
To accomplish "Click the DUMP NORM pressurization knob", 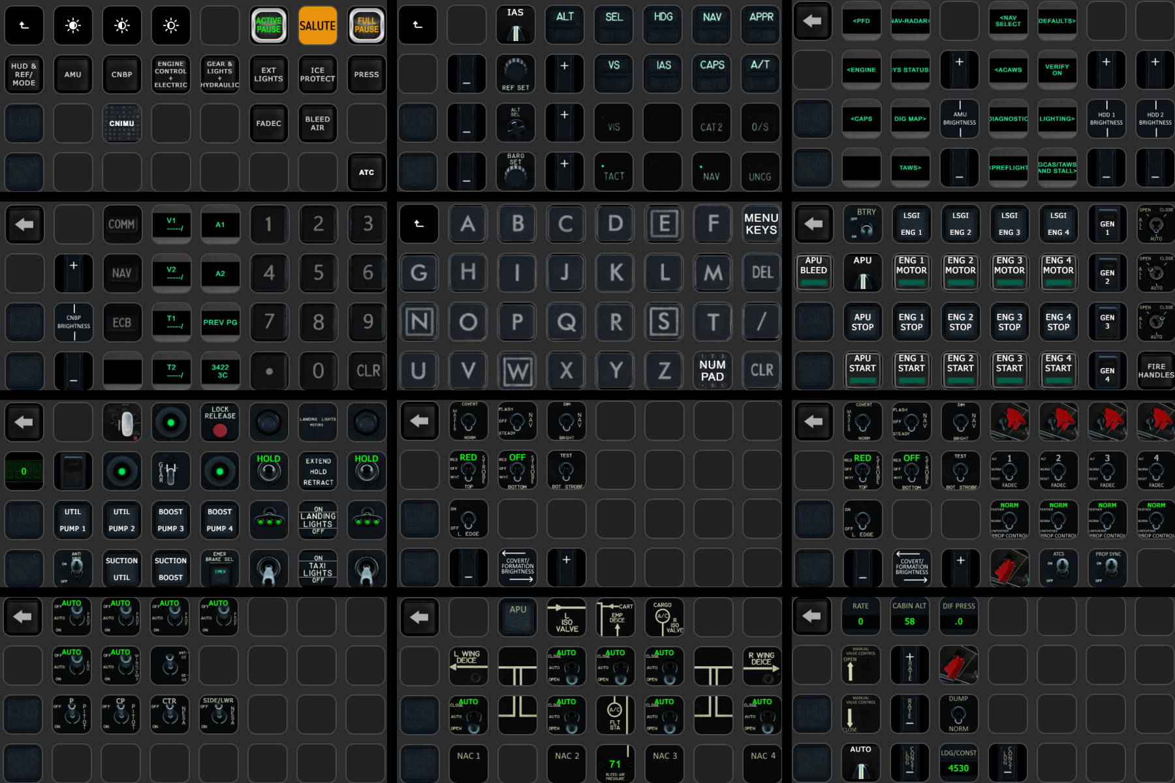I will click(958, 714).
